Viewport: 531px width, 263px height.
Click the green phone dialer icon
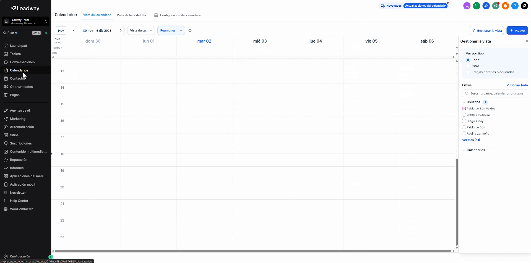pos(476,6)
